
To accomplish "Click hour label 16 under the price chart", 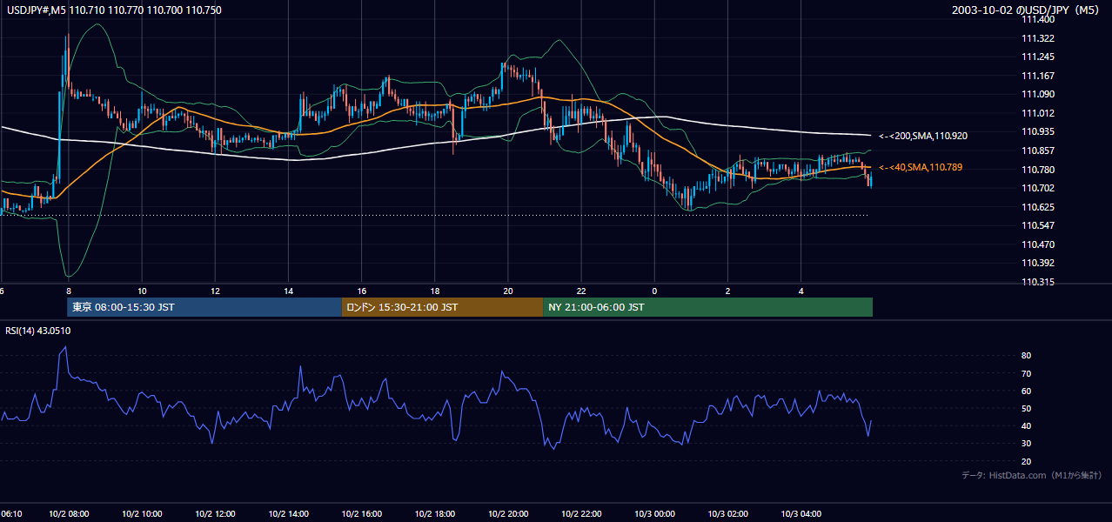I will (x=362, y=291).
